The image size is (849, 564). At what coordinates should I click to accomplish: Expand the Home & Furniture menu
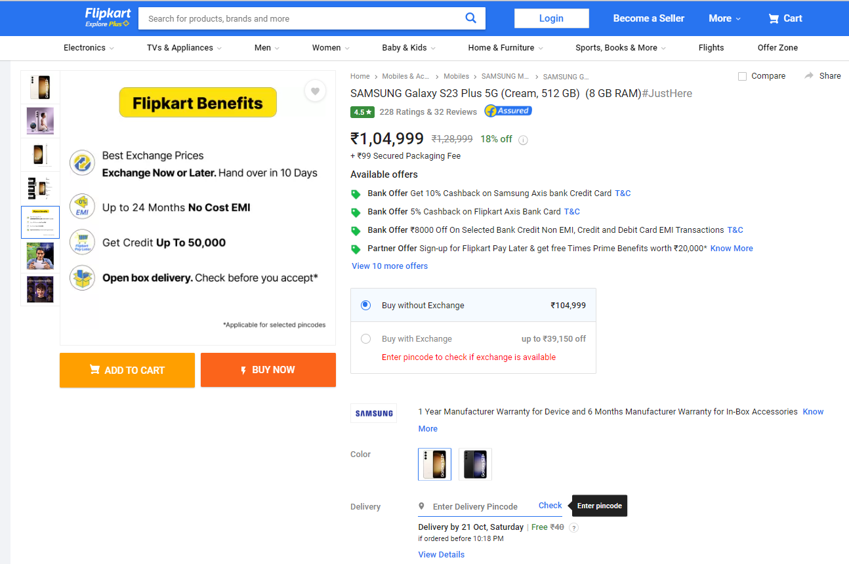click(506, 48)
